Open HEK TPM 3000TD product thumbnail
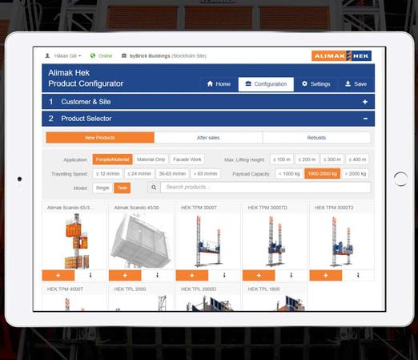The width and height of the screenshot is (418, 360). click(275, 241)
